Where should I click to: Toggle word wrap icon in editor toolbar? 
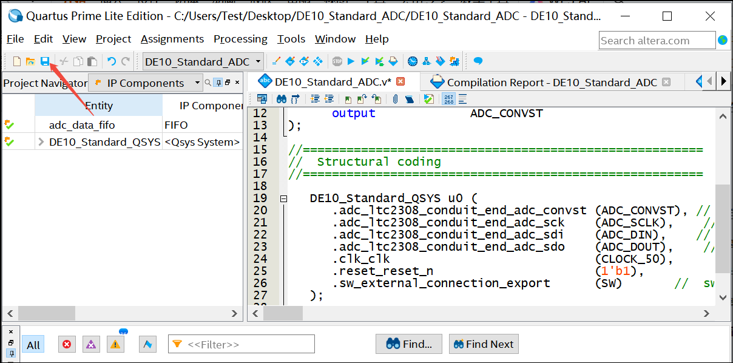pyautogui.click(x=462, y=99)
